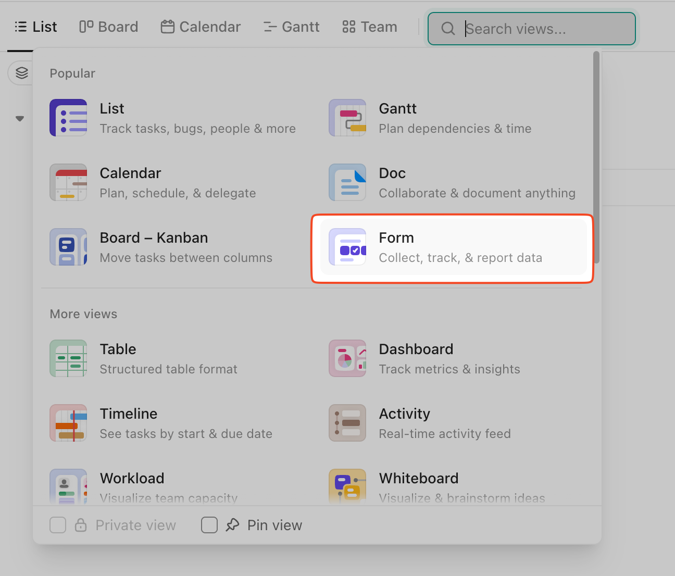
Task: Click the search magnifier icon
Action: pos(448,29)
